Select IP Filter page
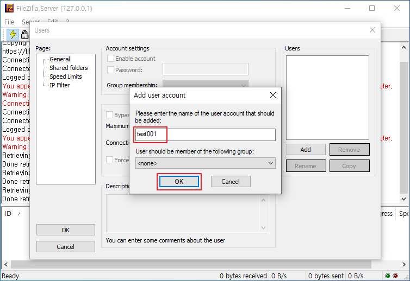410x281 pixels. 60,85
